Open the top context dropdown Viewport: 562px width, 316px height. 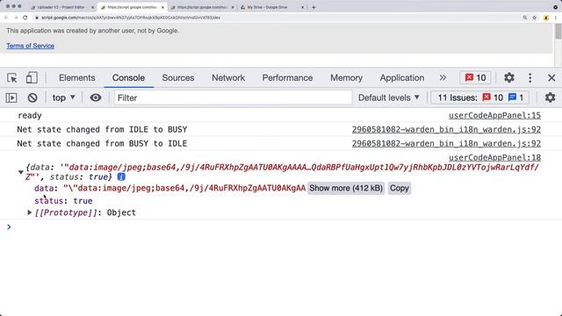click(63, 97)
